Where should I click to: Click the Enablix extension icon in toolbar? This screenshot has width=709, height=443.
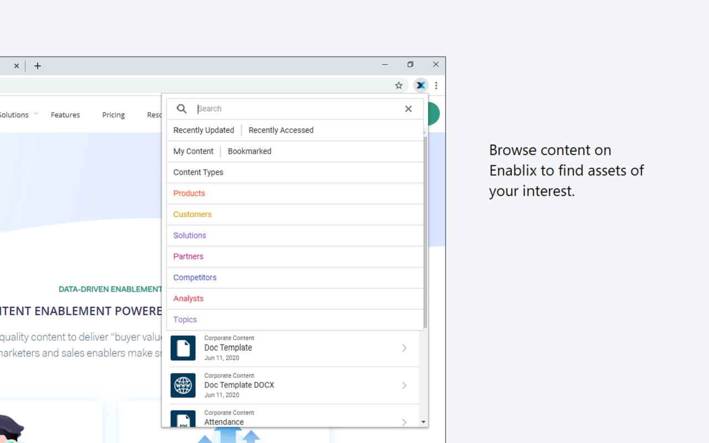point(421,85)
